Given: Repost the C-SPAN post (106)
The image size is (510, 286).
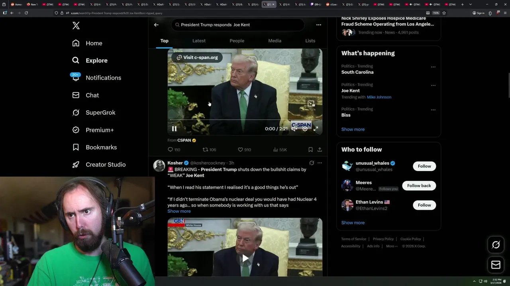Looking at the screenshot, I should click(x=209, y=150).
